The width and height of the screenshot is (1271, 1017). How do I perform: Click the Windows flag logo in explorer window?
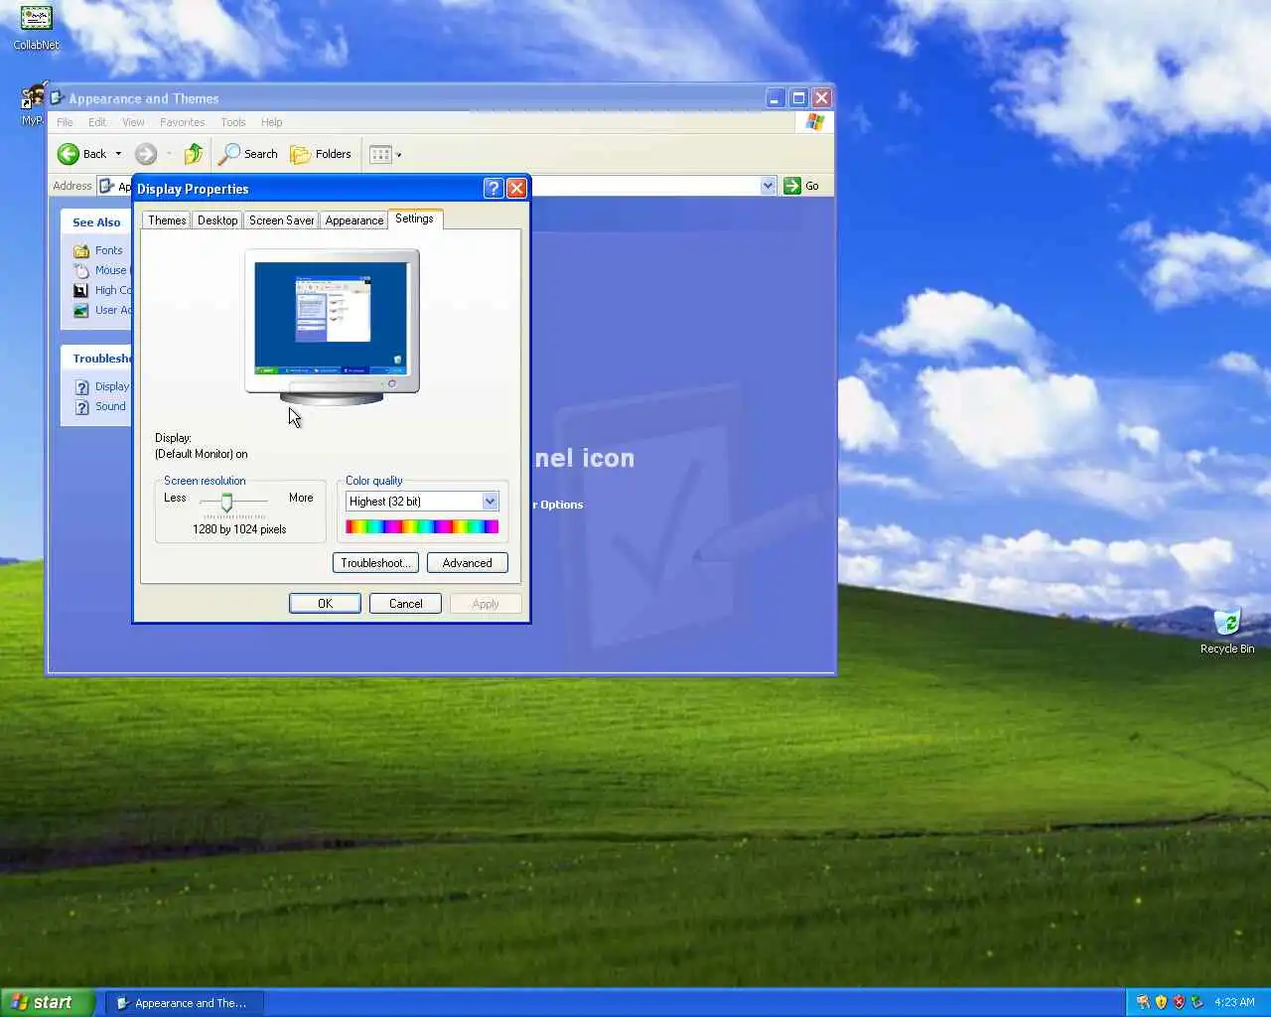point(814,122)
